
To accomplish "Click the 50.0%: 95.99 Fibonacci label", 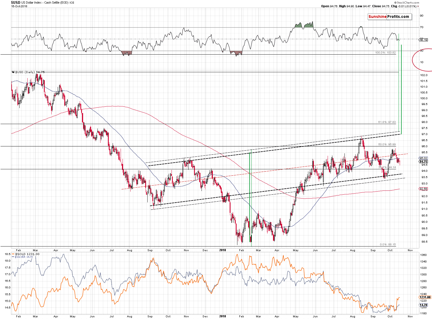I will tap(387, 144).
